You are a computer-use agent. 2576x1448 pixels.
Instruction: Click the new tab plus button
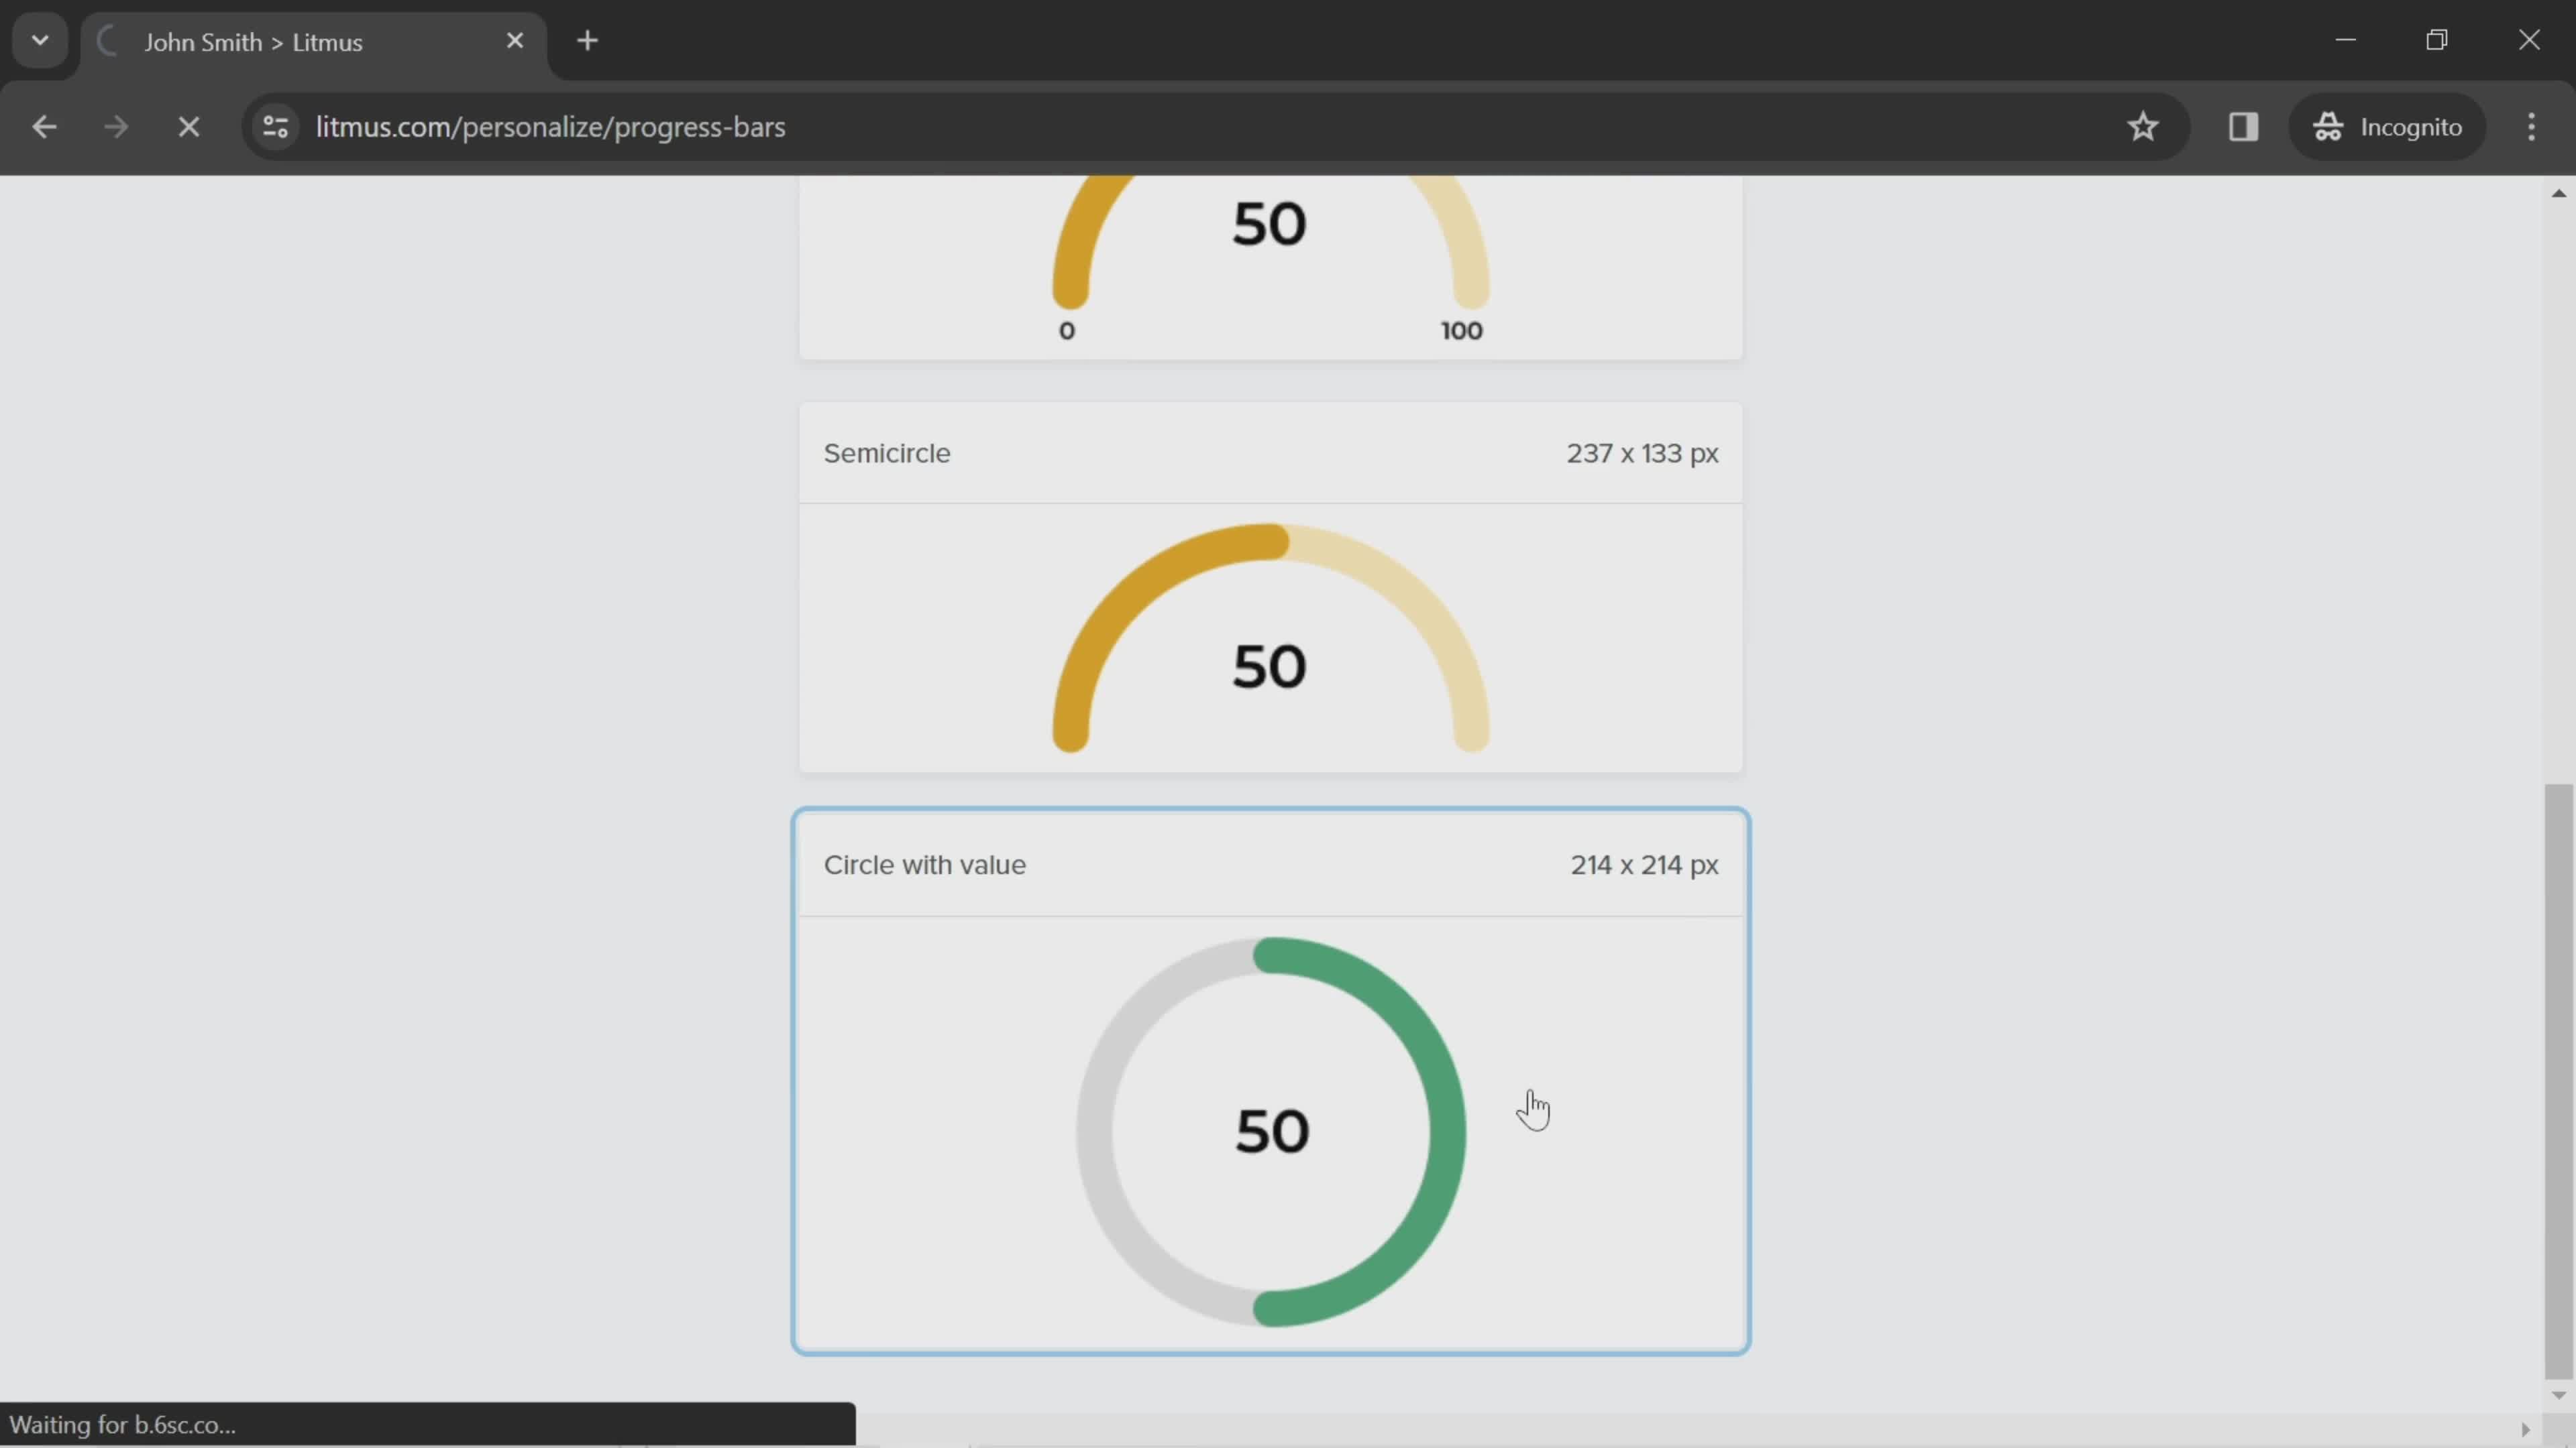click(588, 39)
